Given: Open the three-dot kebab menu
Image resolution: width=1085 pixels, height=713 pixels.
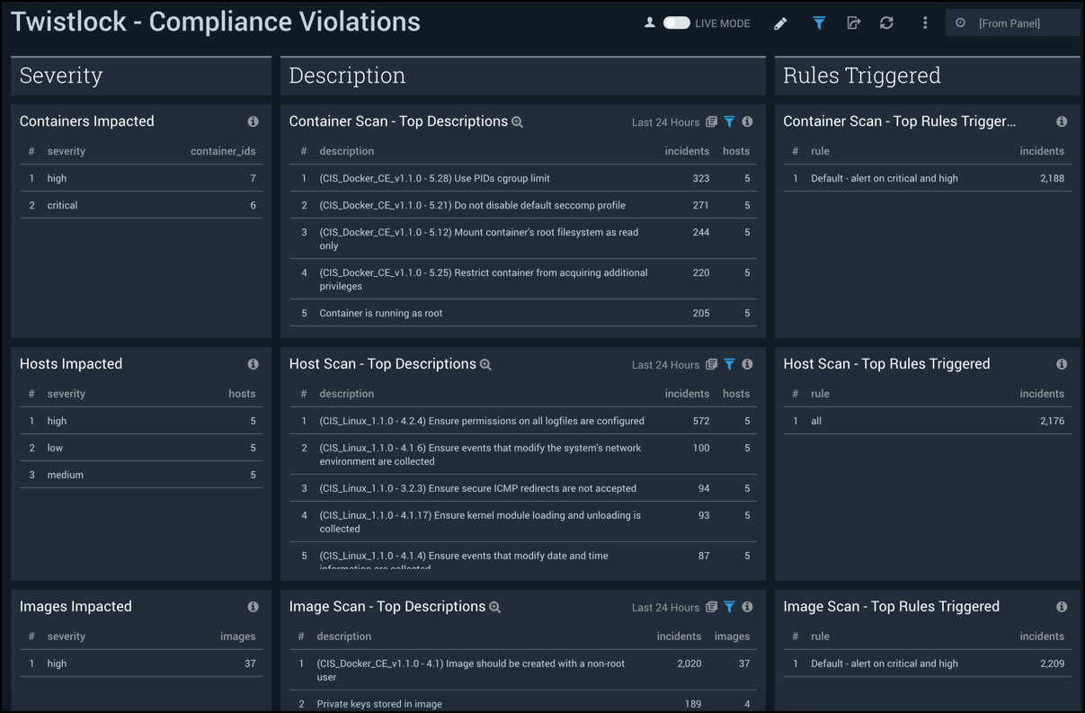Looking at the screenshot, I should 924,22.
